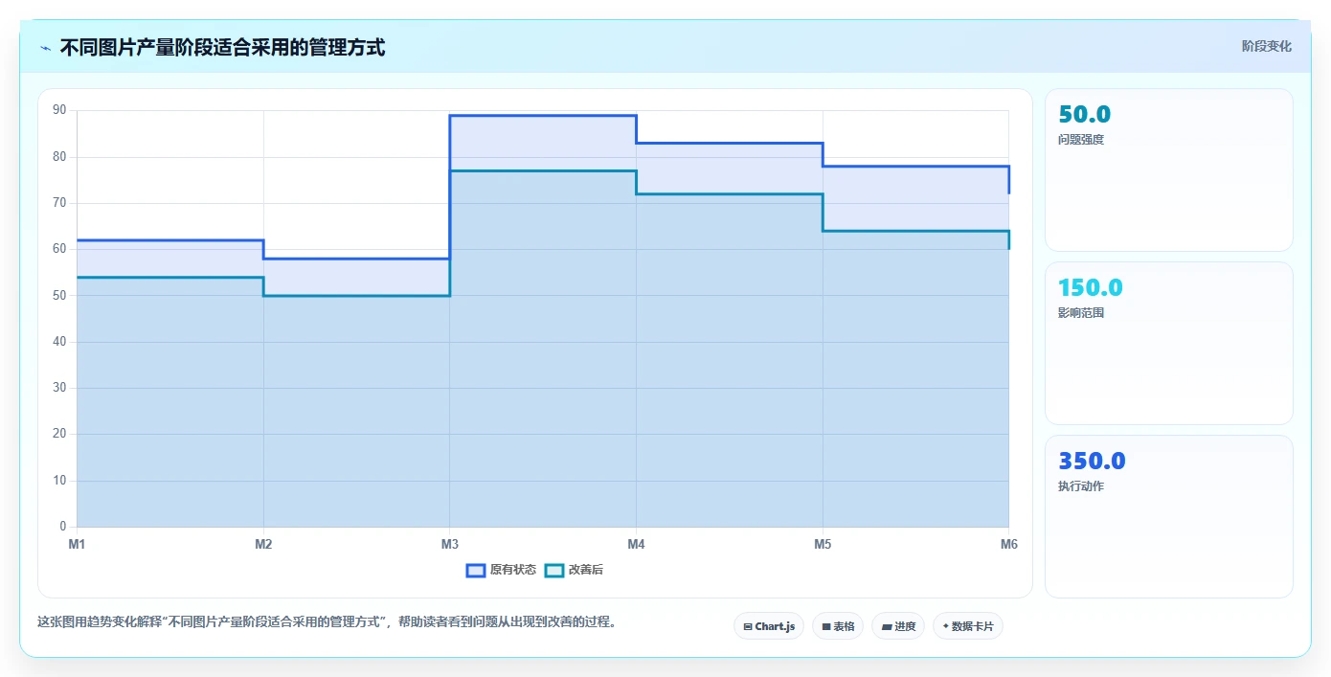Toggle the 改善后 legend item
Image resolution: width=1331 pixels, height=677 pixels.
pyautogui.click(x=574, y=570)
